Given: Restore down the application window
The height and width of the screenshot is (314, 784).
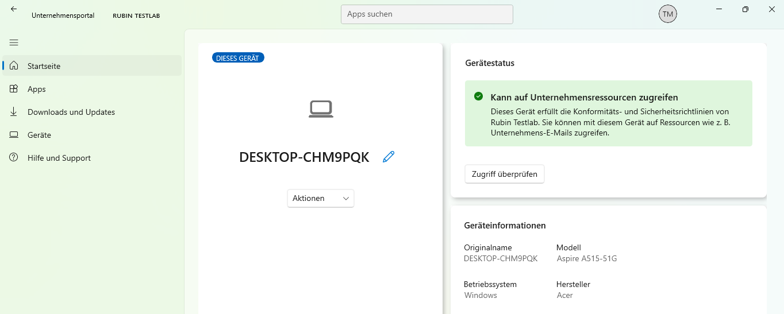Looking at the screenshot, I should click(x=745, y=9).
